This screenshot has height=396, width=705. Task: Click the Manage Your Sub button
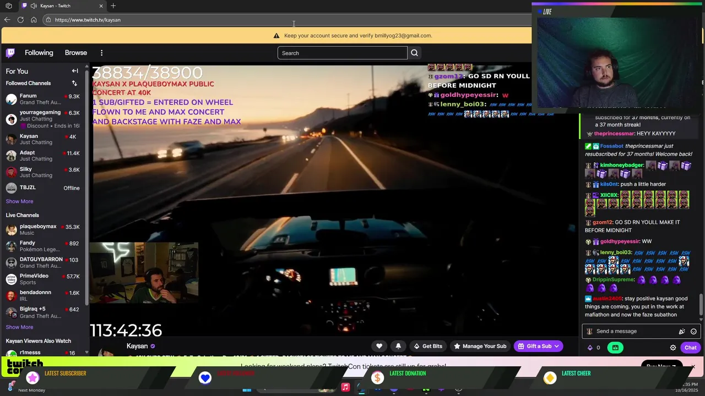pos(480,346)
